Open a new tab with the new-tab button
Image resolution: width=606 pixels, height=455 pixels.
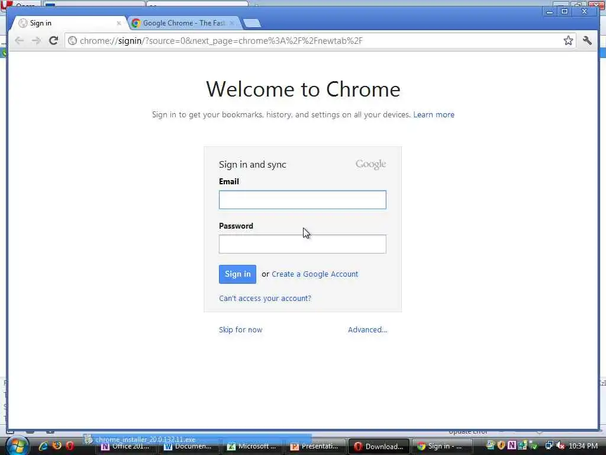pos(252,24)
